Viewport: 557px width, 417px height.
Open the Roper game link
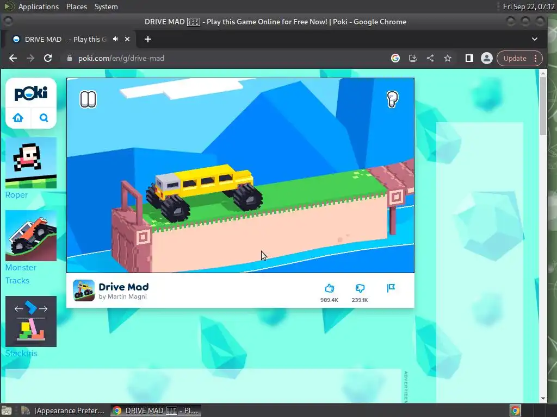(x=16, y=195)
